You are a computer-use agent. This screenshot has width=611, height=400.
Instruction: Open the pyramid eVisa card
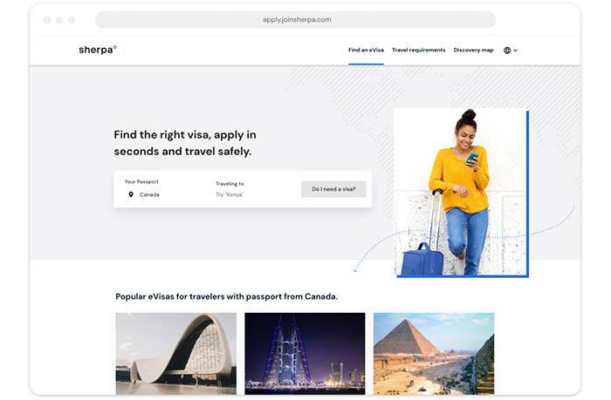click(x=434, y=354)
